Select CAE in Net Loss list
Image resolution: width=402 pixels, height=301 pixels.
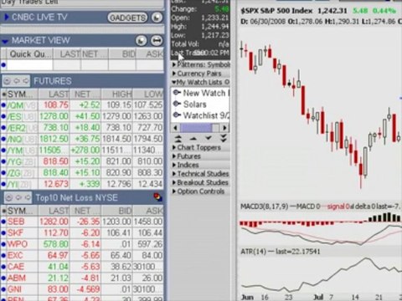(16, 267)
